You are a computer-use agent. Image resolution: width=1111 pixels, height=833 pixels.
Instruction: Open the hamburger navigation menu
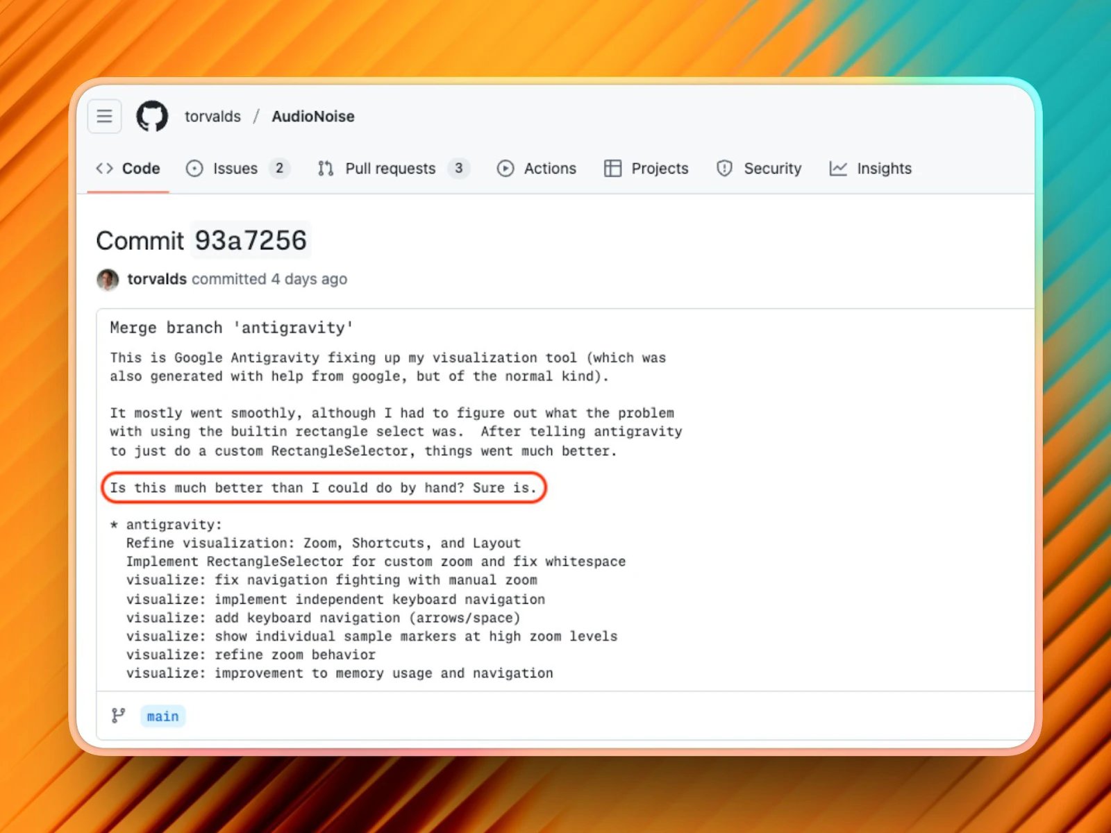click(104, 116)
